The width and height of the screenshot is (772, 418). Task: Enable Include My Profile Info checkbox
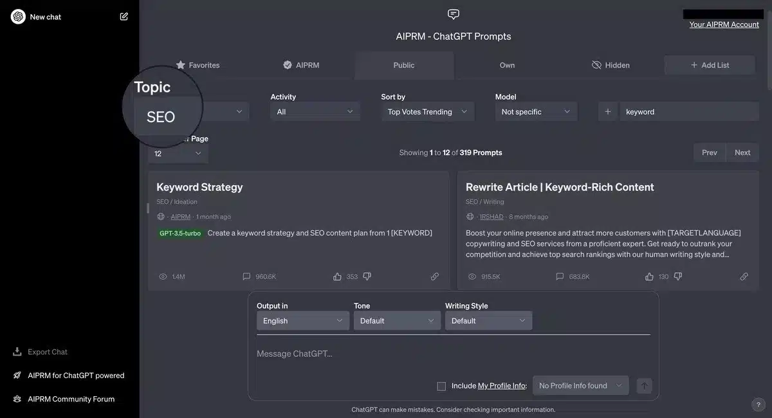(441, 386)
